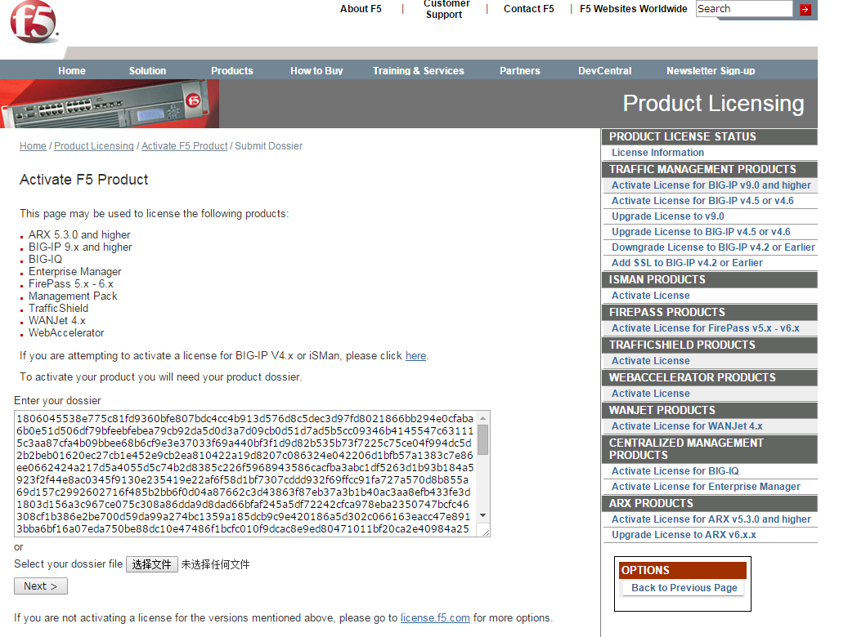The height and width of the screenshot is (637, 848).
Task: Click the 'OPTIONS' box header
Action: point(683,570)
